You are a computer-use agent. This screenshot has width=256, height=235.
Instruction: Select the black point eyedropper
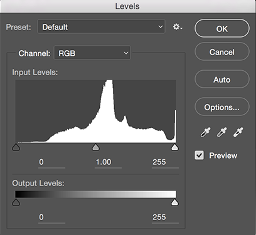point(205,132)
